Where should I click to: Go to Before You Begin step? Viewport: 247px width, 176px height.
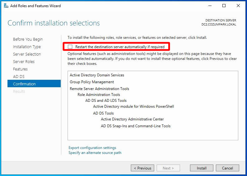tap(28, 39)
